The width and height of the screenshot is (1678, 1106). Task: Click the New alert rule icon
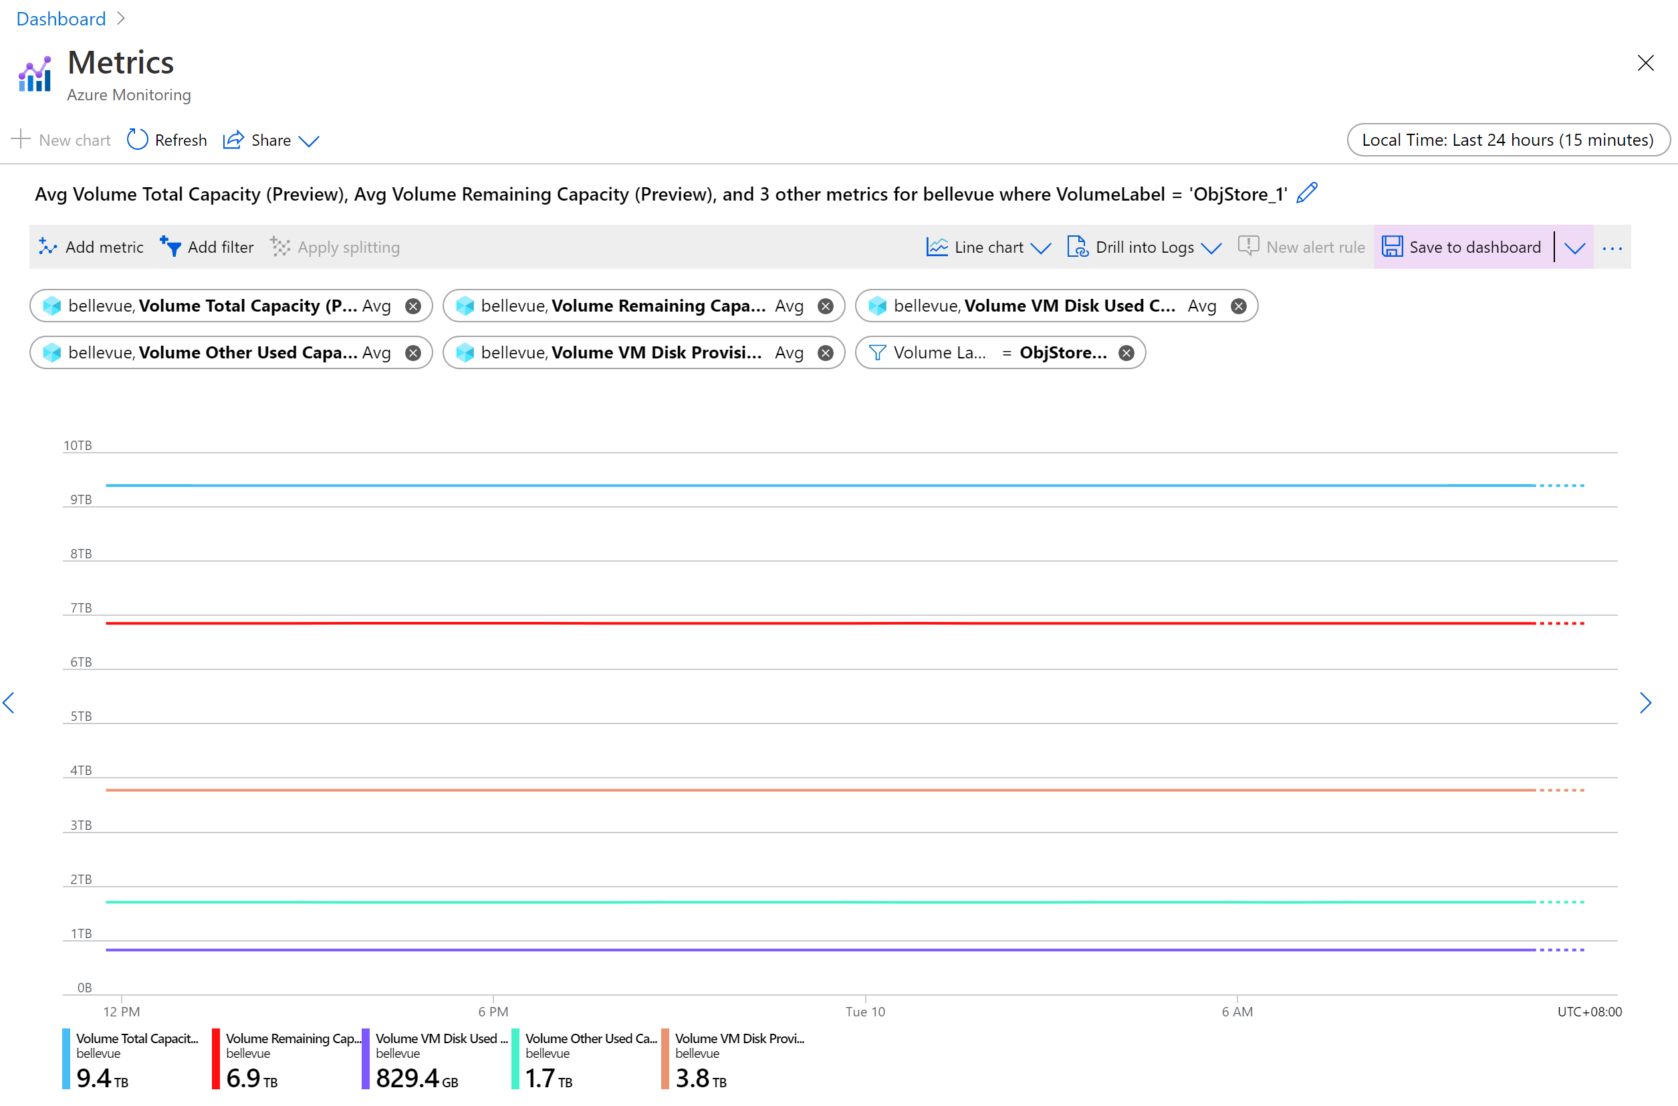coord(1246,245)
